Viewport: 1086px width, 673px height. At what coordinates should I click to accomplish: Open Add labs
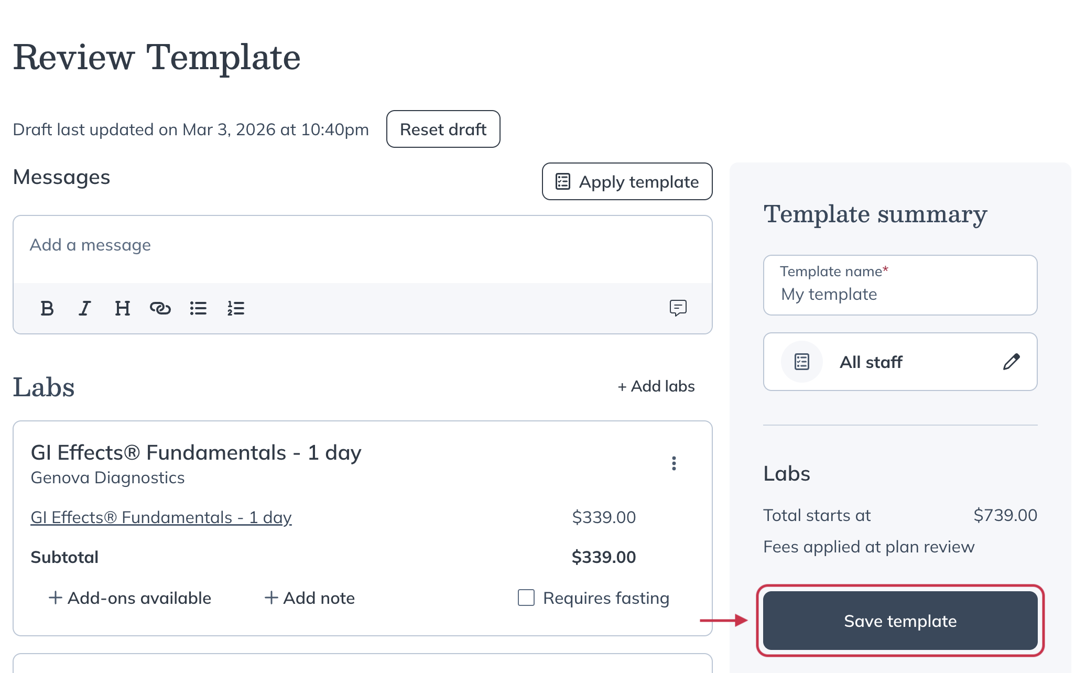click(655, 386)
